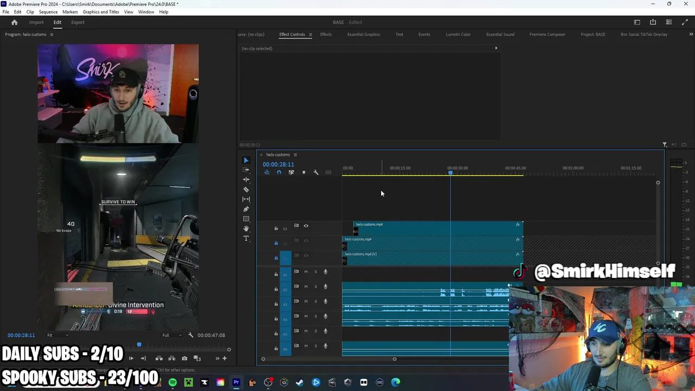The width and height of the screenshot is (695, 391).
Task: Lock track V3 padlock
Action: [x=276, y=229]
